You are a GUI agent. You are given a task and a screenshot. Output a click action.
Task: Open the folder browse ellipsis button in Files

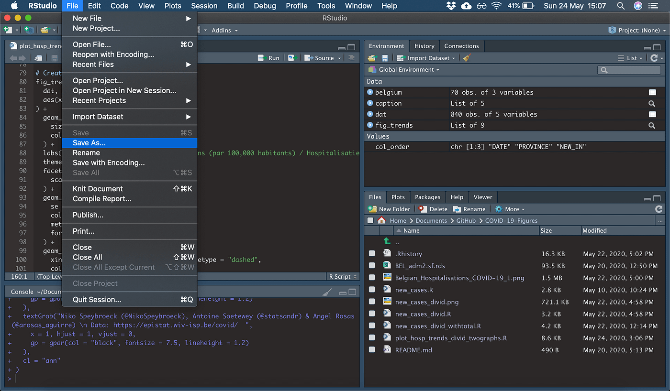pyautogui.click(x=660, y=221)
